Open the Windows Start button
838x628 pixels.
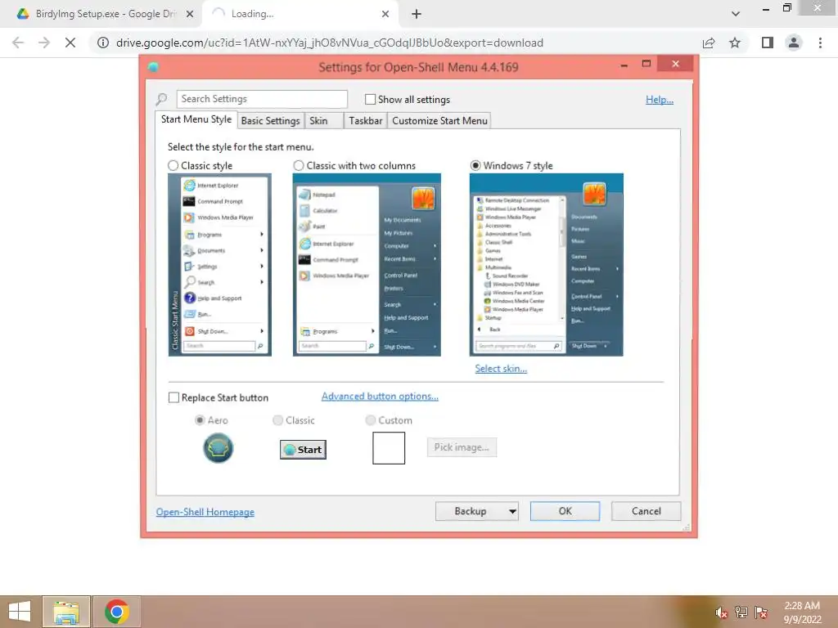(20, 612)
